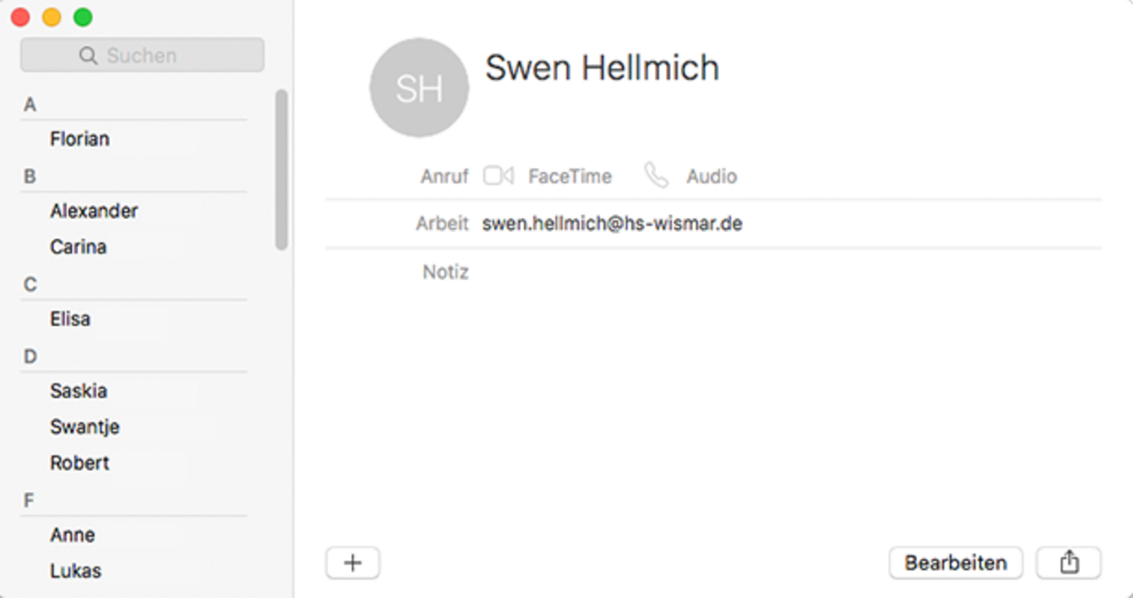Image resolution: width=1133 pixels, height=598 pixels.
Task: Click the Suchen search field
Action: click(x=142, y=55)
